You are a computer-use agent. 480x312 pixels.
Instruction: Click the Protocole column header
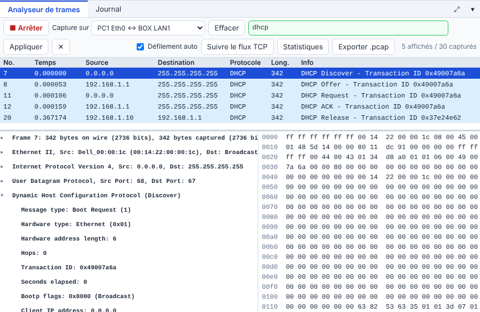[245, 63]
